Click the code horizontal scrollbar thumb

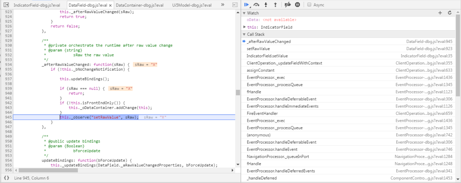[48, 170]
